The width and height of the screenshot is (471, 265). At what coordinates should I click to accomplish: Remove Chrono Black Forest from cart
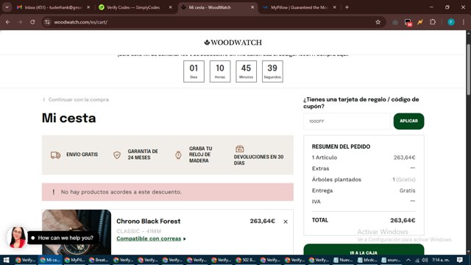pos(286,222)
